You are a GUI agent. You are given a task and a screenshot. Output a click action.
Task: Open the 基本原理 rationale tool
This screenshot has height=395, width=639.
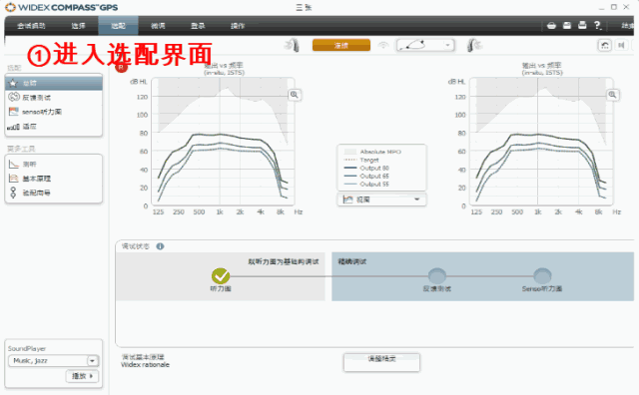[53, 179]
